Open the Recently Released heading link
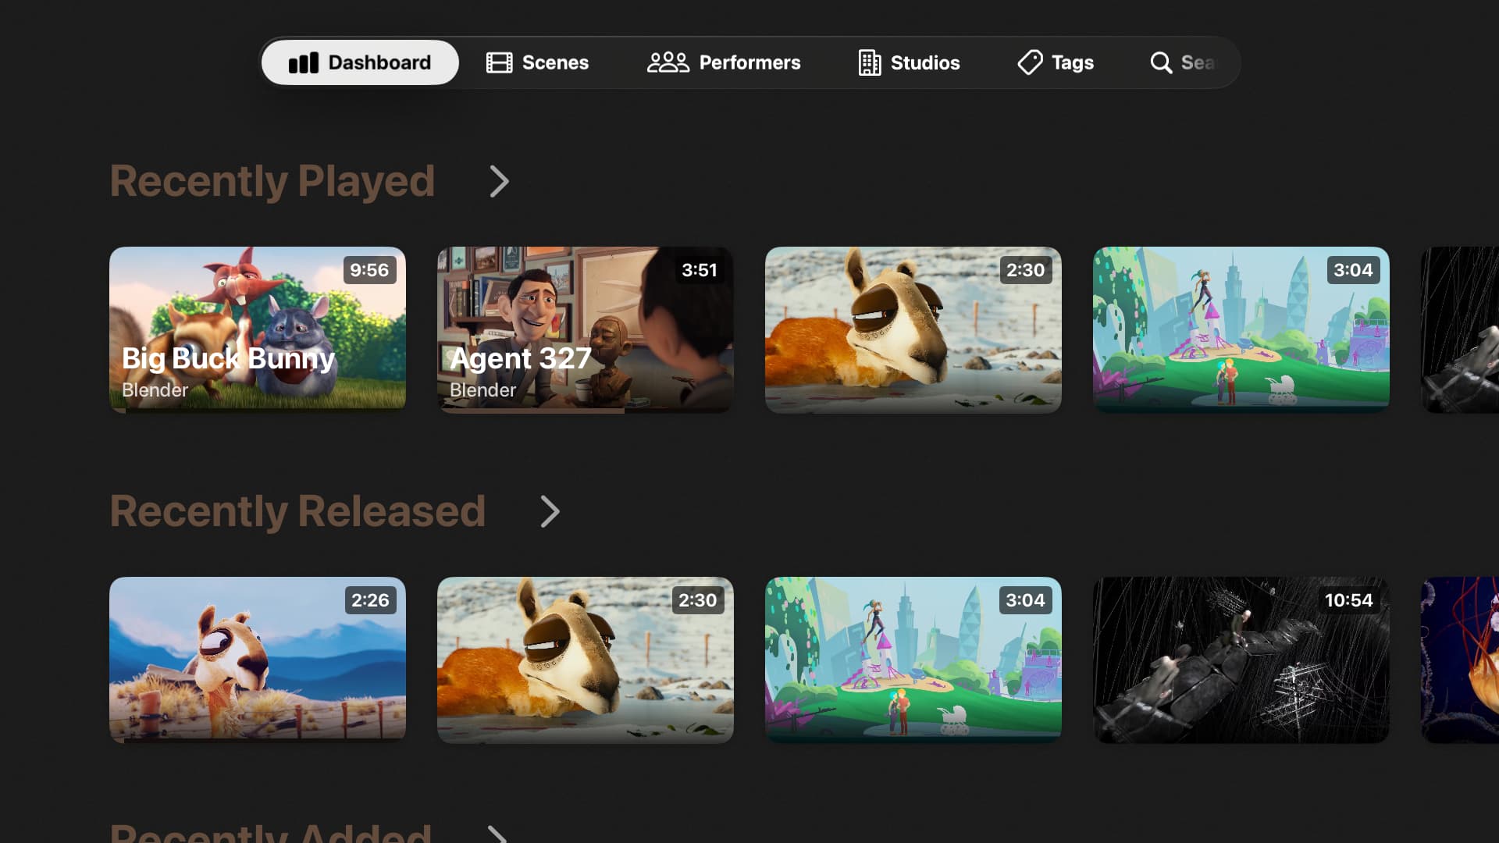The image size is (1499, 843). tap(297, 512)
